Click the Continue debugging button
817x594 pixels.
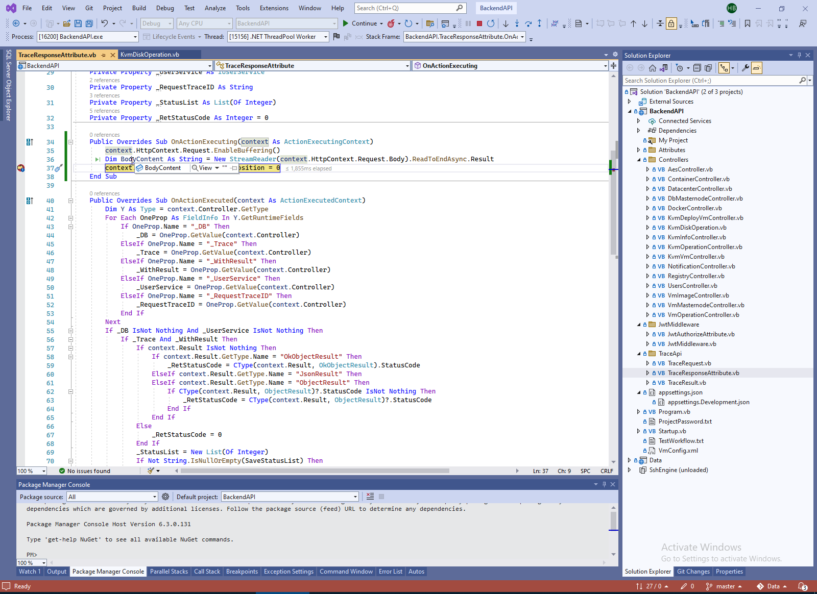pyautogui.click(x=359, y=23)
